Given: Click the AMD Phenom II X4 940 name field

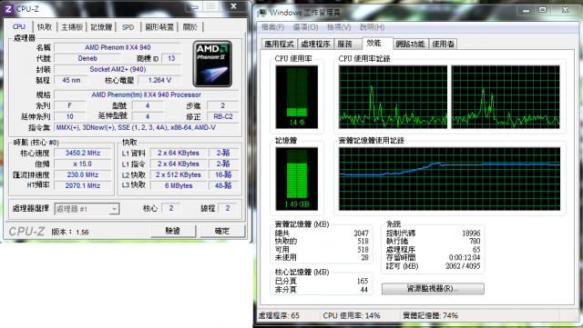Looking at the screenshot, I should [118, 47].
